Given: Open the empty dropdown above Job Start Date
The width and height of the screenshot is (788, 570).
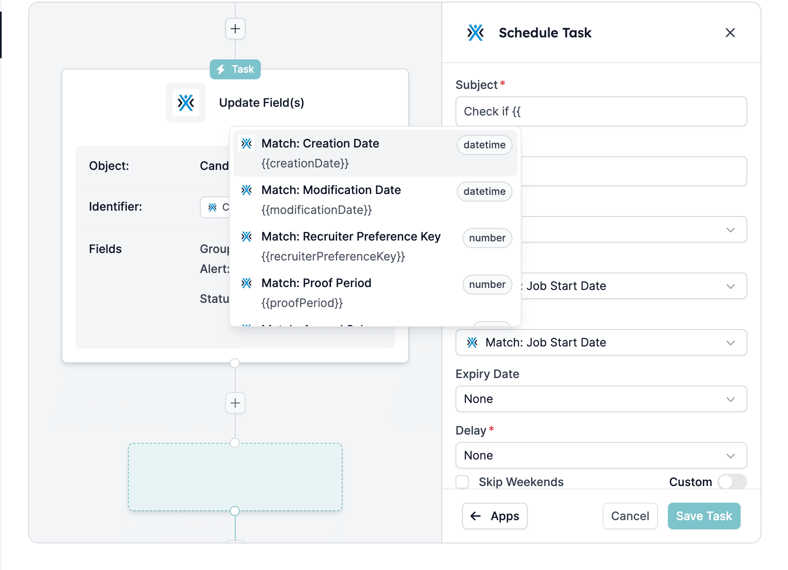Looking at the screenshot, I should tap(634, 229).
